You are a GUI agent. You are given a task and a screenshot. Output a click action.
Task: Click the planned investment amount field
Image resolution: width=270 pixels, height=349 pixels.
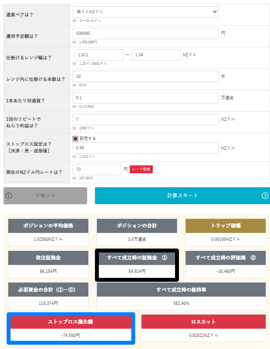coord(146,33)
